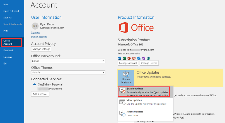Screen dimensions: 225x123
Task: Click the Microsoft Office 365 text
Action: point(130,45)
